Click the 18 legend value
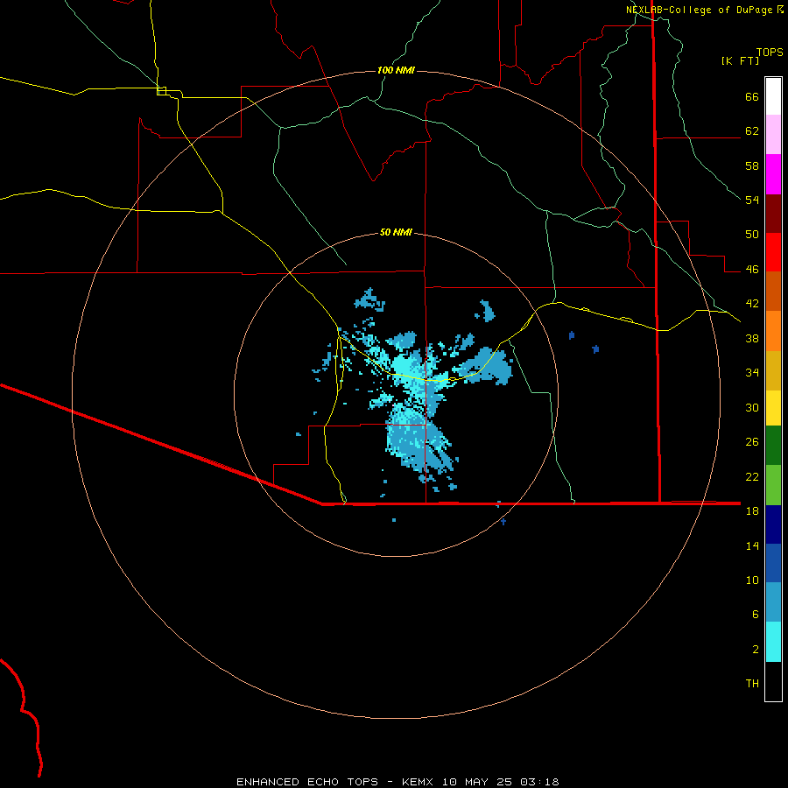The height and width of the screenshot is (788, 788). pyautogui.click(x=752, y=510)
